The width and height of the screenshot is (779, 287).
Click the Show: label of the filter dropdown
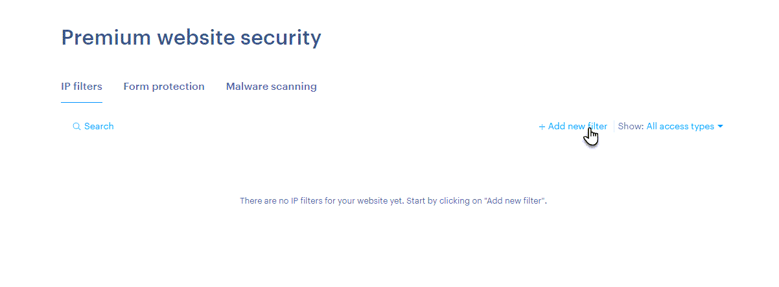point(631,127)
